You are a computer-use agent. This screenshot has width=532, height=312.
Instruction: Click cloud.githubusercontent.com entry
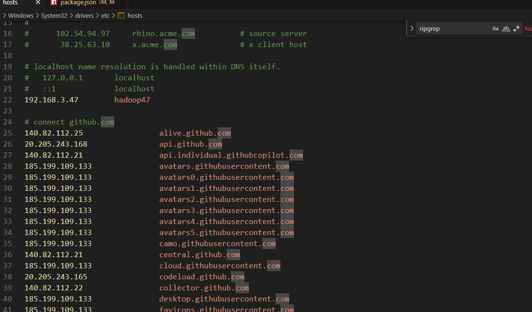(x=220, y=265)
